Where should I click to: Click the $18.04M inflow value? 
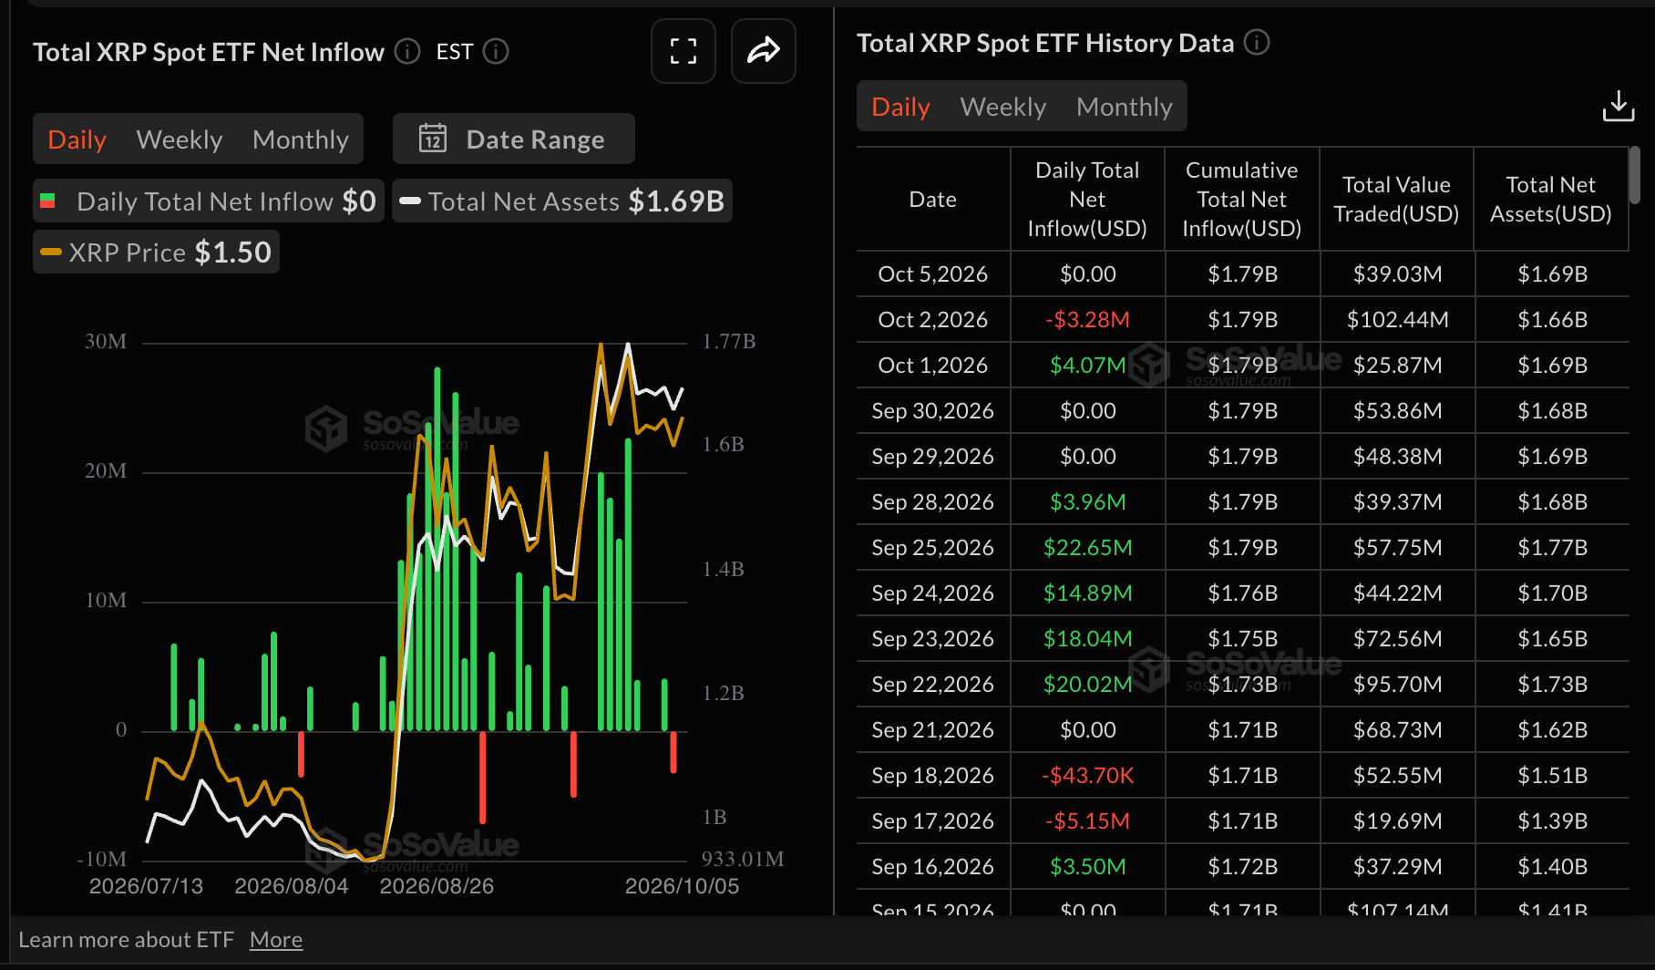point(1087,638)
